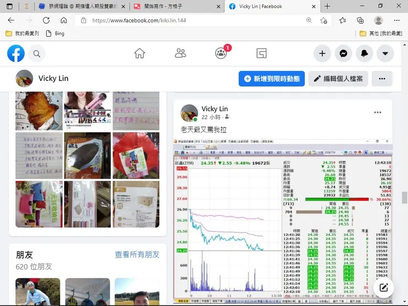The image size is (408, 306).
Task: Open the stock chart image in post
Action: [x=283, y=222]
